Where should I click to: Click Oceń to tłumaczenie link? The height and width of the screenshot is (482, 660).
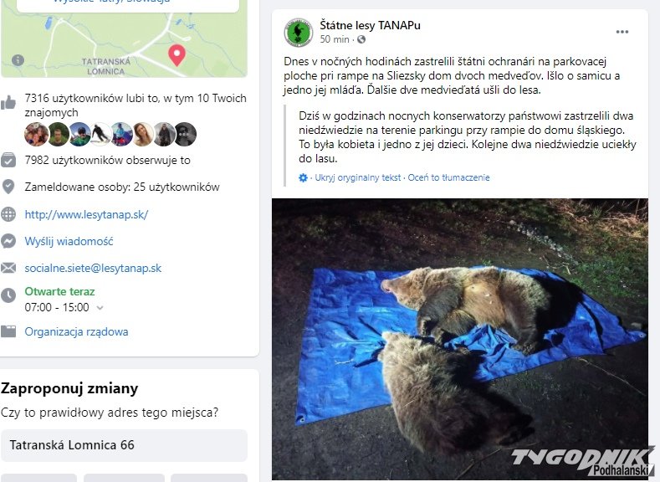[448, 177]
